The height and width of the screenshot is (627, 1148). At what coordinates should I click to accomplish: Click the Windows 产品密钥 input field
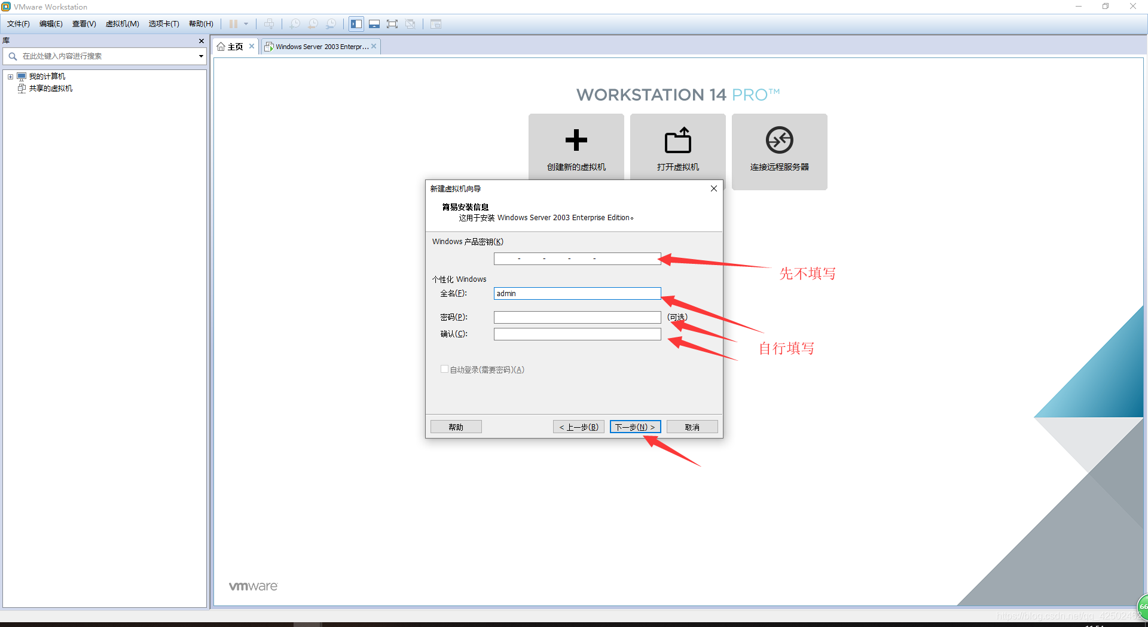[577, 258]
